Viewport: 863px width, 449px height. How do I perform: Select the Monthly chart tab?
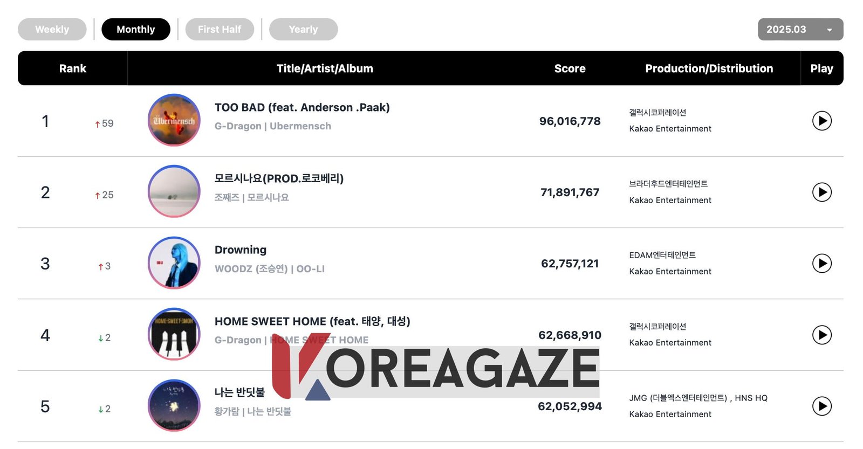coord(136,29)
